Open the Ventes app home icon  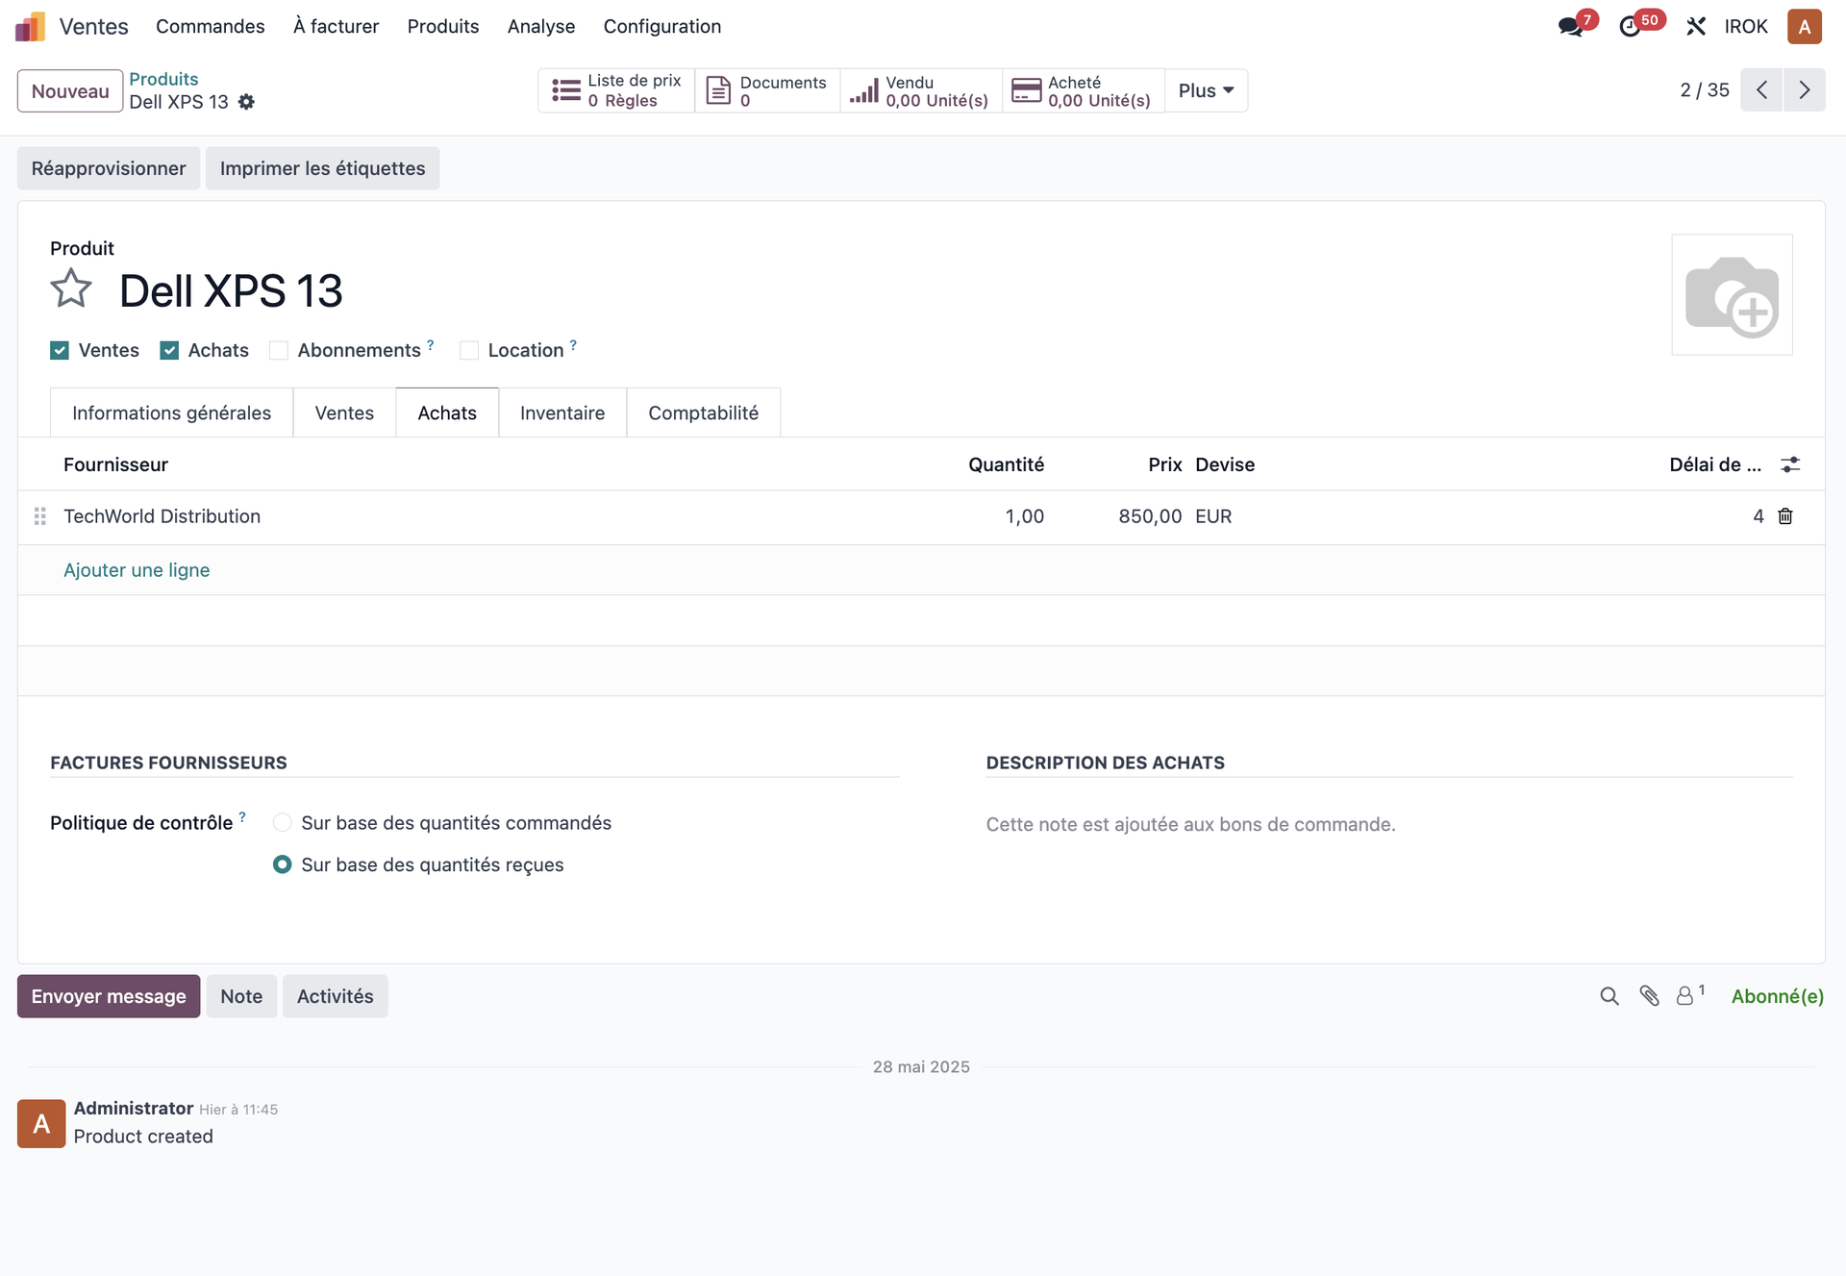tap(30, 26)
